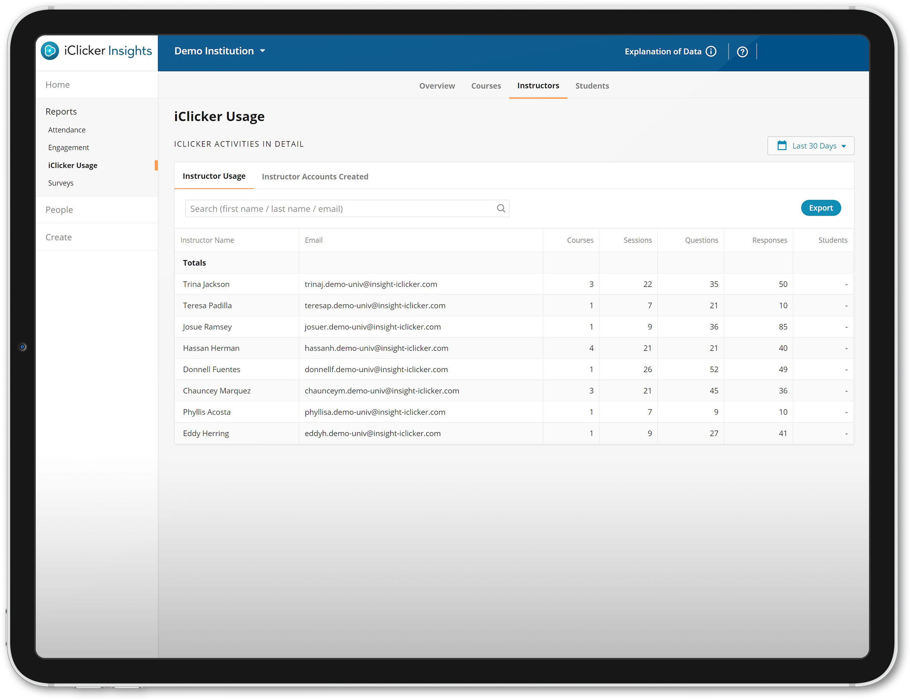Open the Surveys report
This screenshot has height=700, width=910.
[60, 183]
